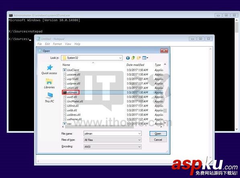Open the Notepad File menu
This screenshot has height=178, width=240.
pos(40,44)
